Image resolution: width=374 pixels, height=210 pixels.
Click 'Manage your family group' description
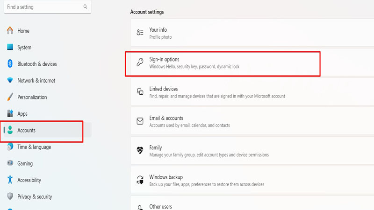tap(209, 155)
